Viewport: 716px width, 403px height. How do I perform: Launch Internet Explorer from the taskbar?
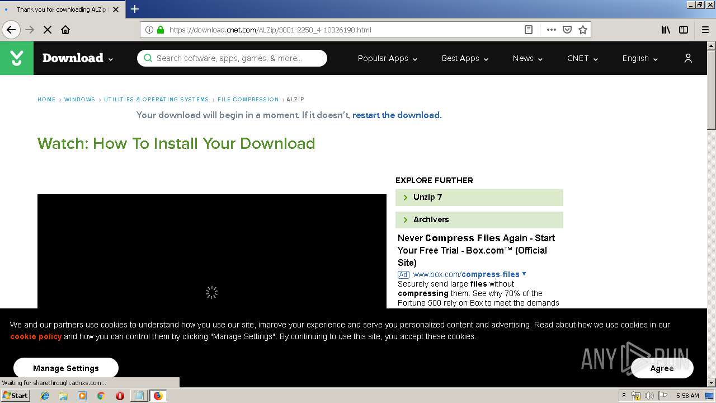tap(45, 396)
